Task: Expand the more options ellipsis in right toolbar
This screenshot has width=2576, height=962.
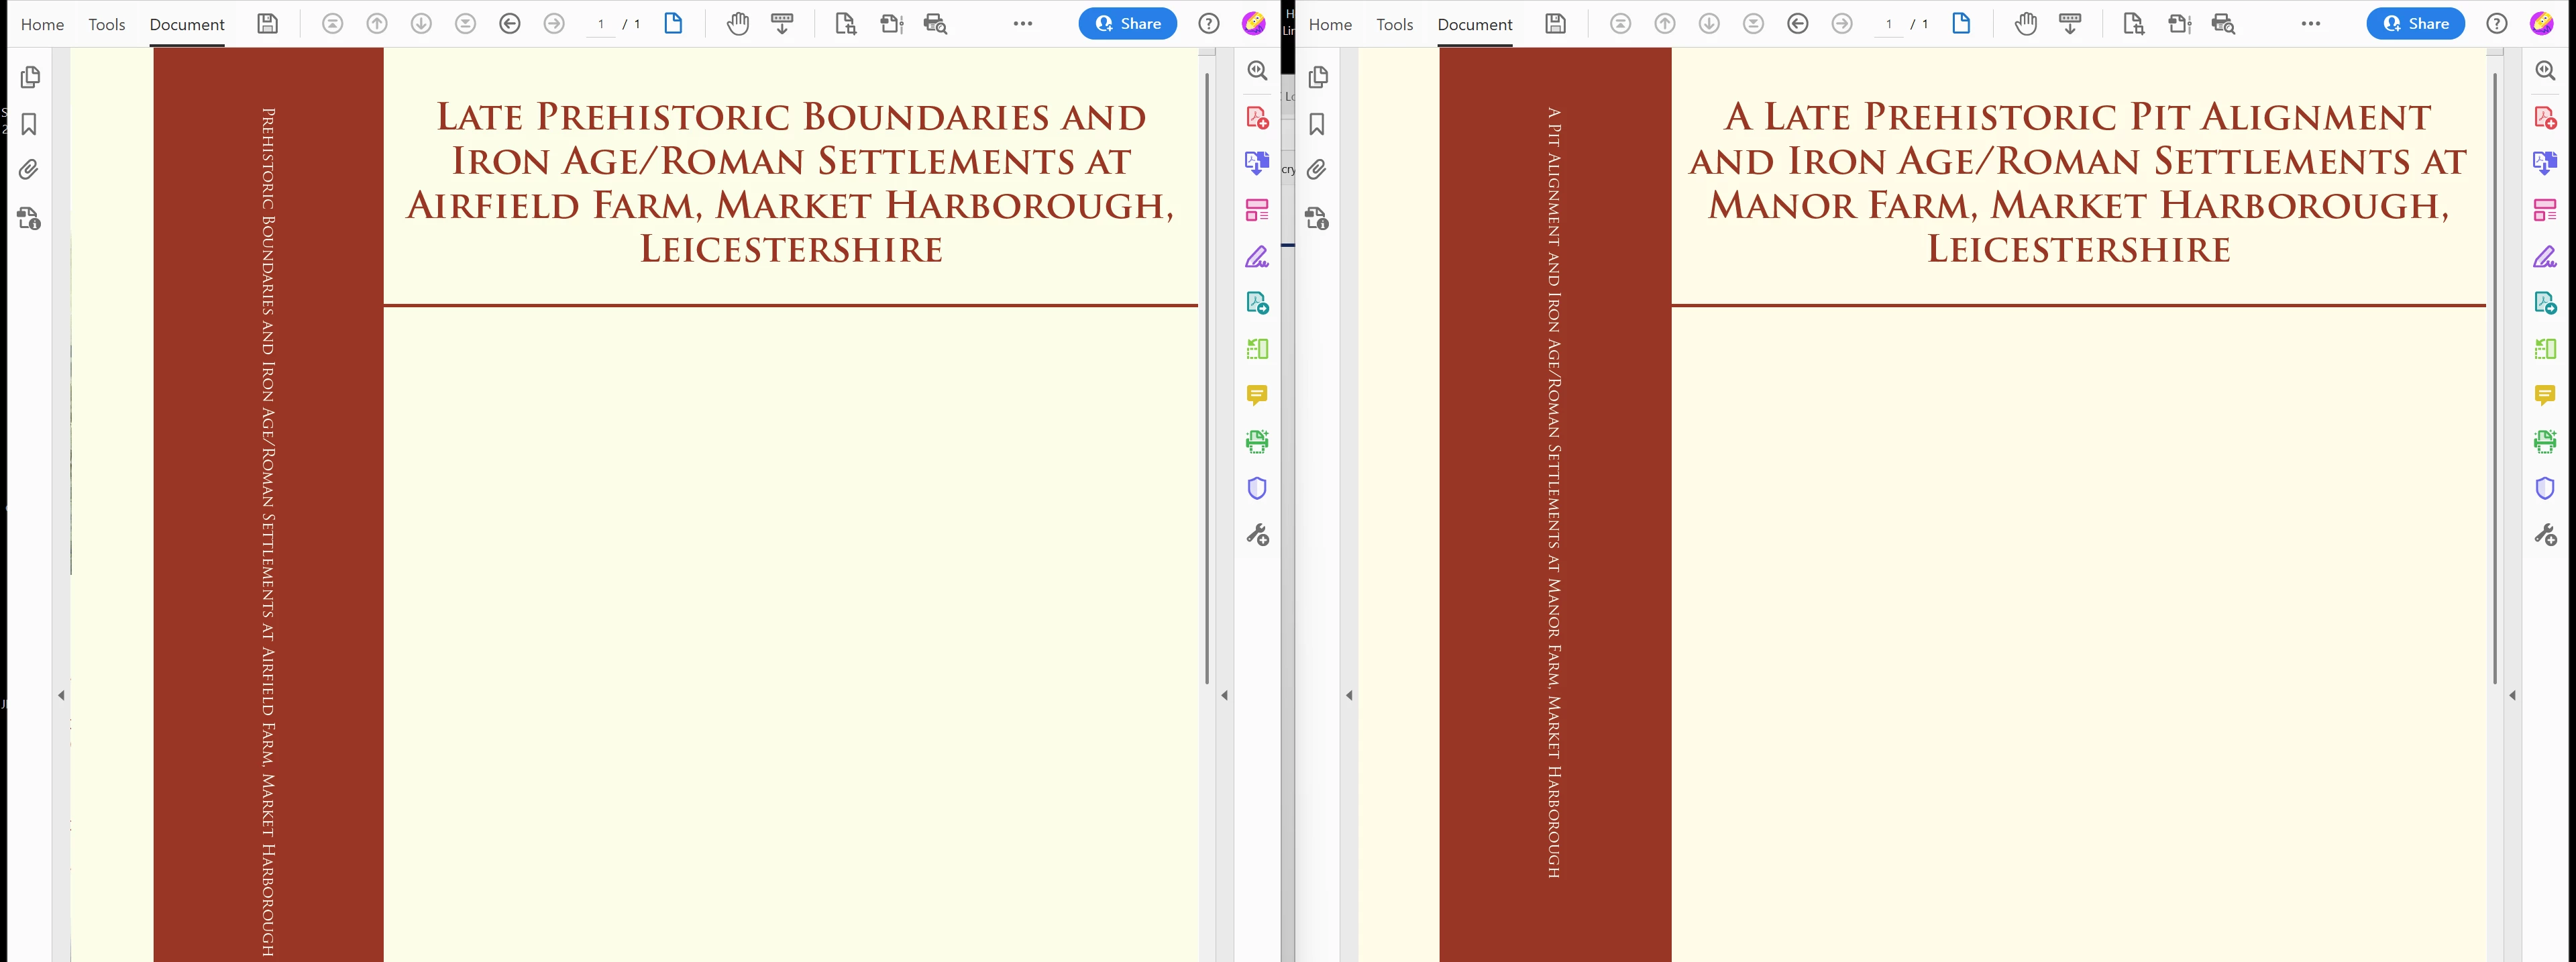Action: coord(2310,24)
